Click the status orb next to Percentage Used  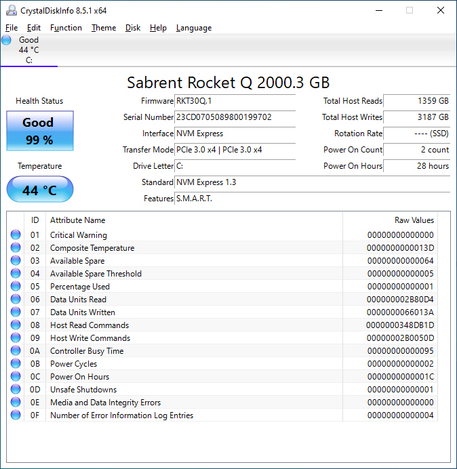16,287
